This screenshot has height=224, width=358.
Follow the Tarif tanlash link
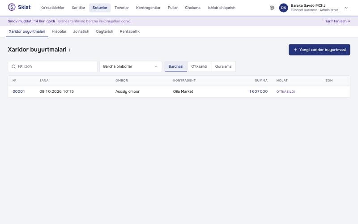click(337, 21)
